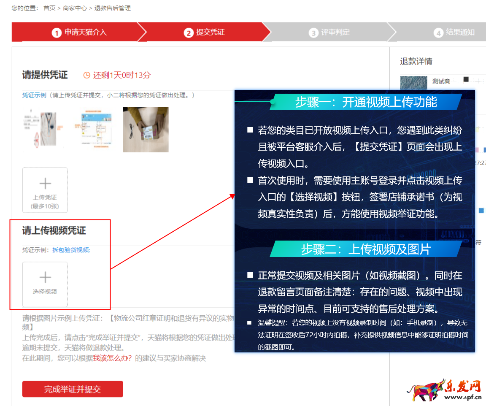Viewport: 486px width, 406px height.
Task: Click the step 3 number circle icon
Action: (x=313, y=33)
